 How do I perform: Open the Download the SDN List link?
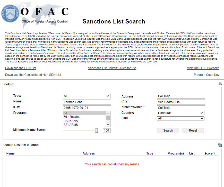[21, 68]
